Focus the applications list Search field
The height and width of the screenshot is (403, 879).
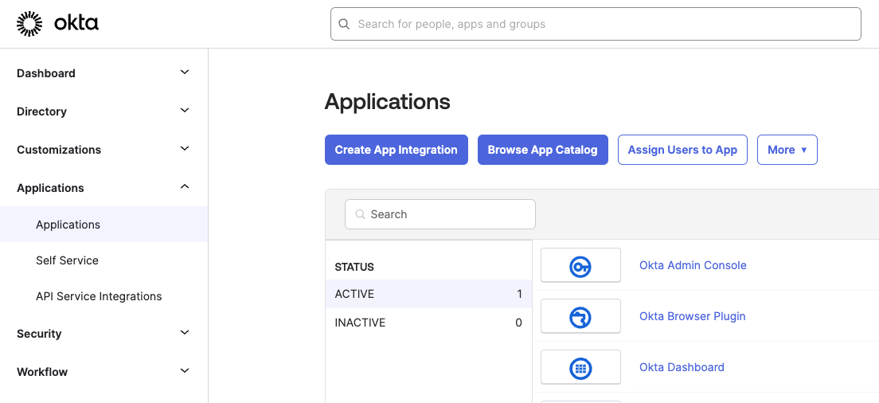point(440,214)
